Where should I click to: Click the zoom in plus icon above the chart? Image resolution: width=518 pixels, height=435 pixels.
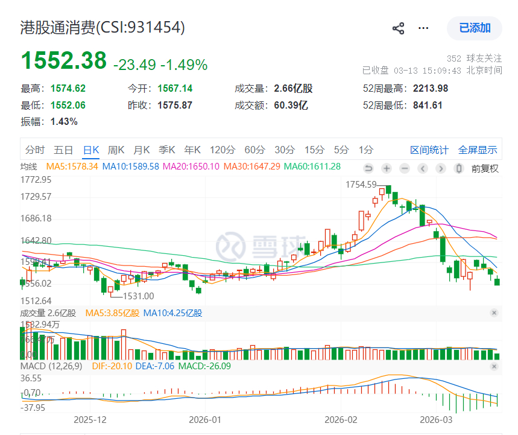point(386,169)
